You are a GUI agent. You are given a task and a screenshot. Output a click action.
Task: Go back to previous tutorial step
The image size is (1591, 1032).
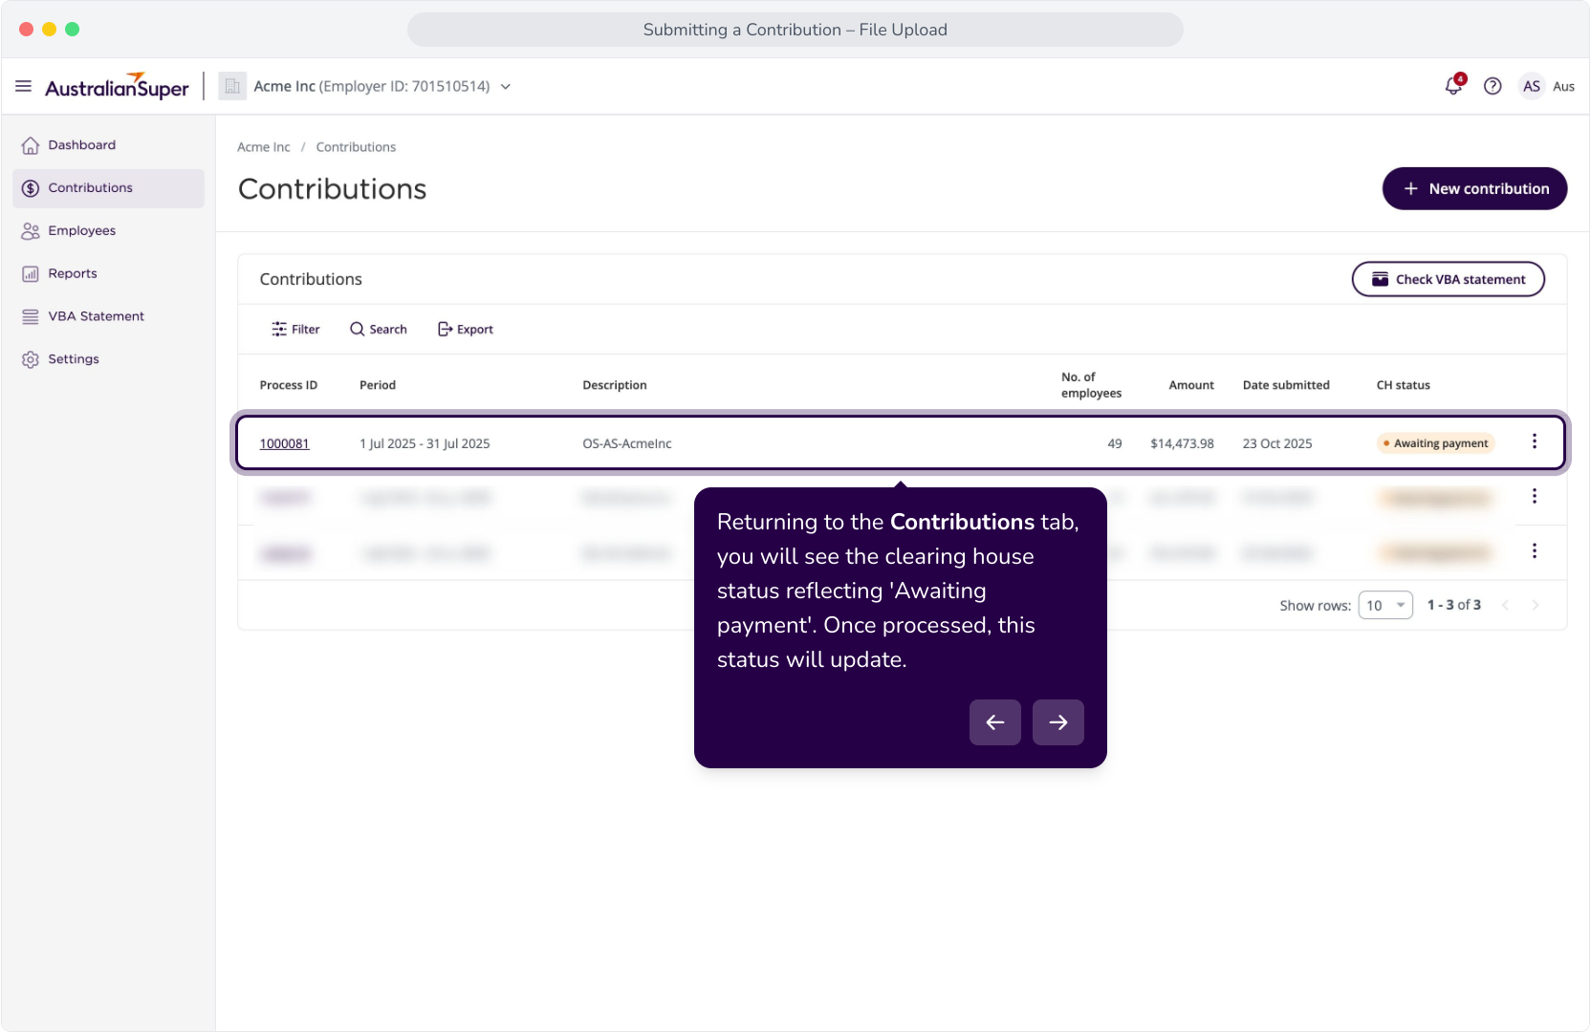pos(995,722)
